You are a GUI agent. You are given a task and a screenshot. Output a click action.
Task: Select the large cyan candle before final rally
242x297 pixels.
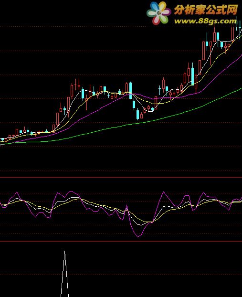coord(192,76)
